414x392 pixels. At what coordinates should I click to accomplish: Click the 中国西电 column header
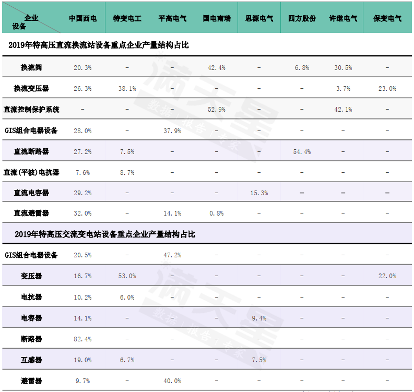[x=82, y=18]
